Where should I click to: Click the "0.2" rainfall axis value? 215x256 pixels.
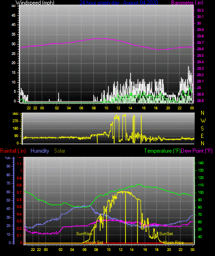click(x=19, y=228)
